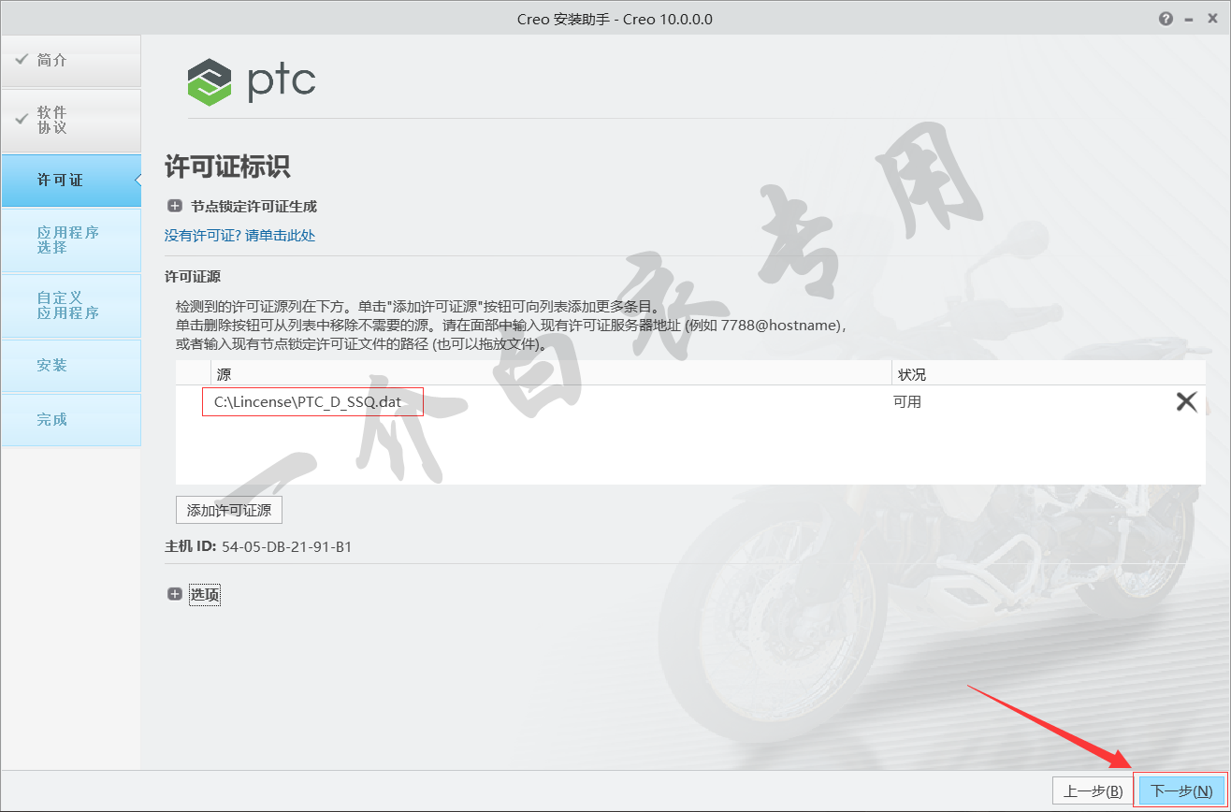Jump to the 安装 step in the sidebar
Image resolution: width=1231 pixels, height=812 pixels.
[x=71, y=366]
